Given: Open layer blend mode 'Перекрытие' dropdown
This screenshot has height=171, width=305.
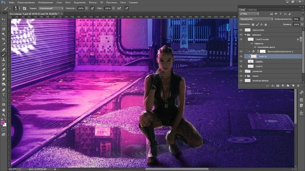Looking at the screenshot, I should [256, 19].
